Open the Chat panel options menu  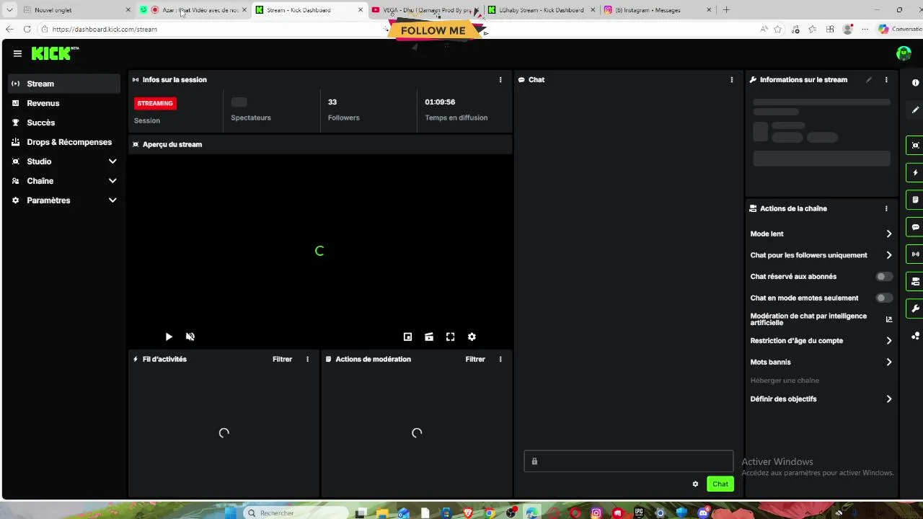tap(732, 80)
